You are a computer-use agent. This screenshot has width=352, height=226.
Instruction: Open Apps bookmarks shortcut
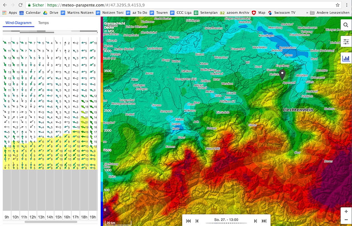10,13
